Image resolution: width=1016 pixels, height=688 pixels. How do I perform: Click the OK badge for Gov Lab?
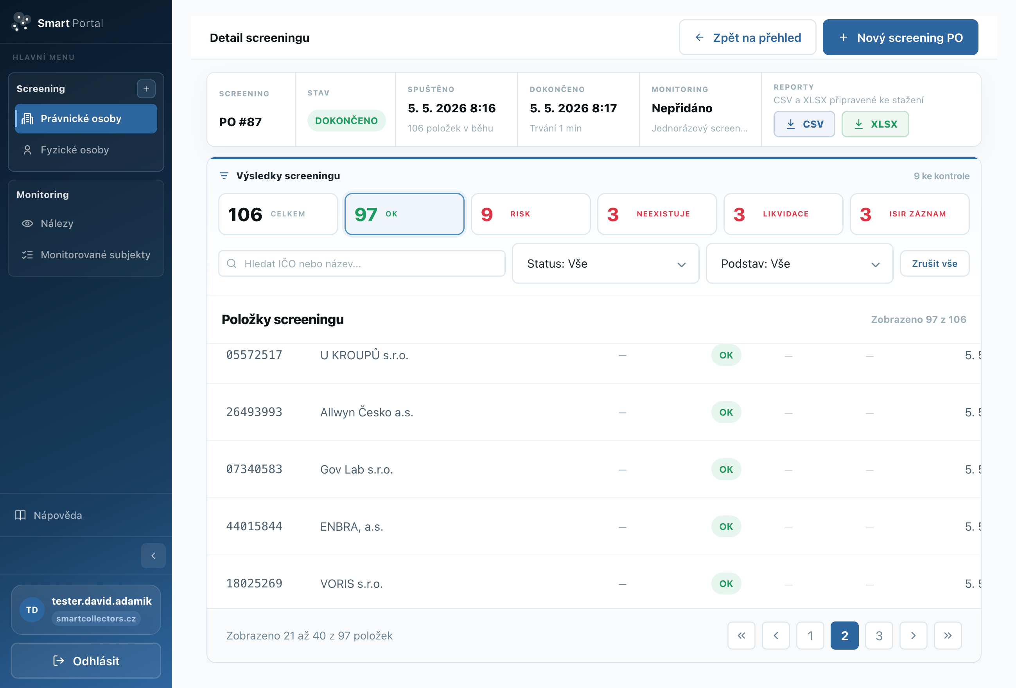(726, 469)
